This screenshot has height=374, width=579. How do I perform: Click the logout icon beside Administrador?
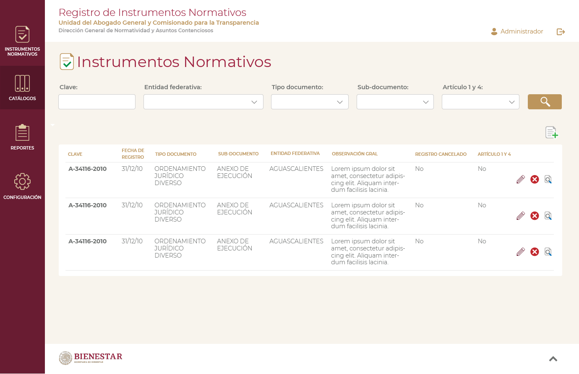tap(561, 32)
